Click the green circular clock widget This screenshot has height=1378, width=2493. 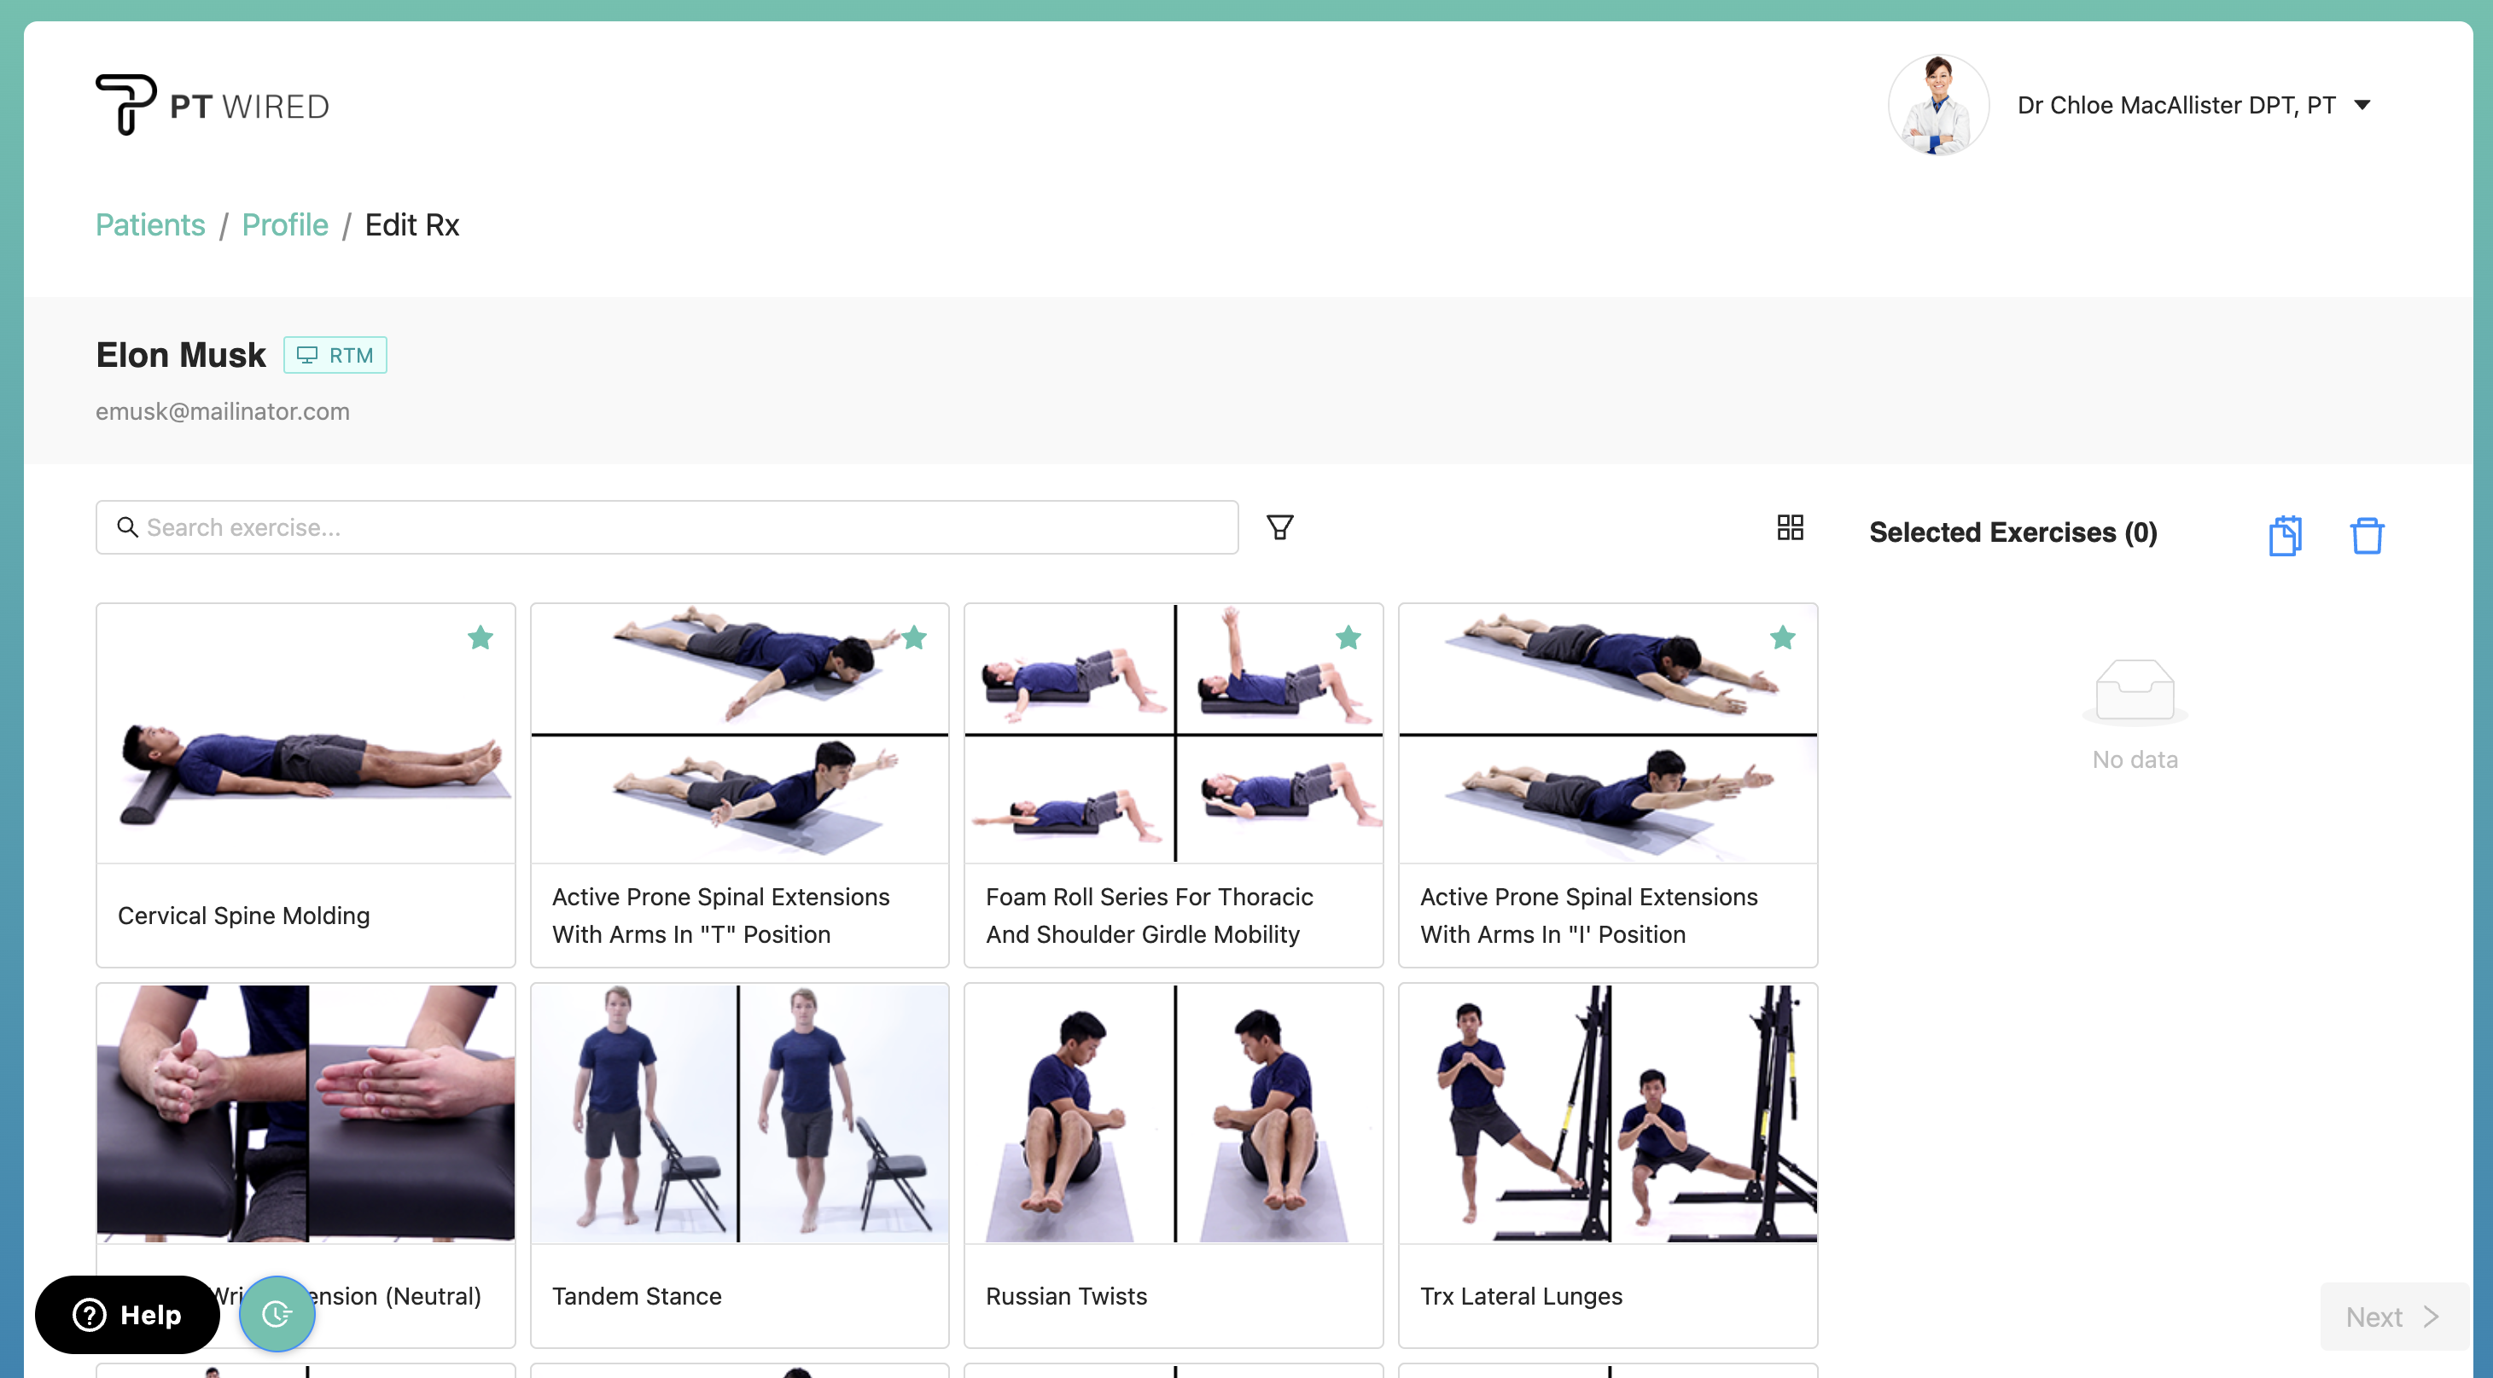[x=277, y=1313]
